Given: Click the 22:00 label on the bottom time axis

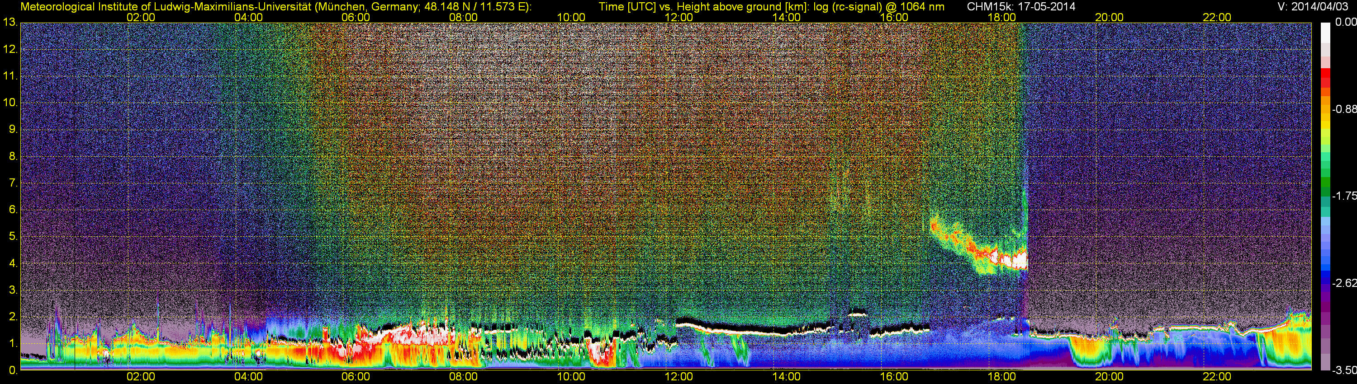Looking at the screenshot, I should (x=1217, y=377).
